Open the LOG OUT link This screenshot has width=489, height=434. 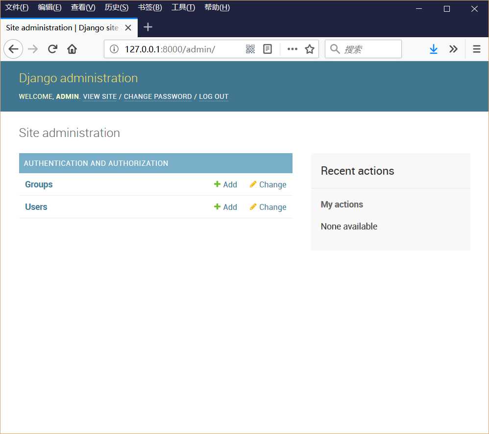(x=214, y=96)
